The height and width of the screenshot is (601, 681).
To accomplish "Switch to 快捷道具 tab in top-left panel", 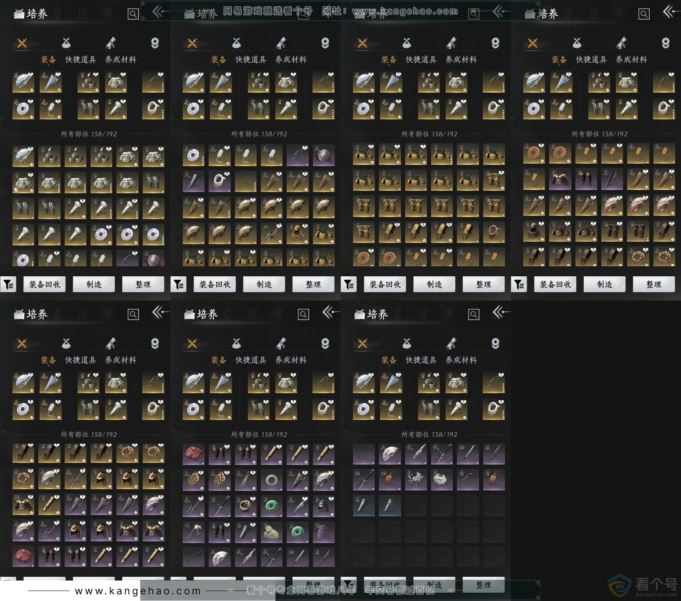I will tap(81, 60).
